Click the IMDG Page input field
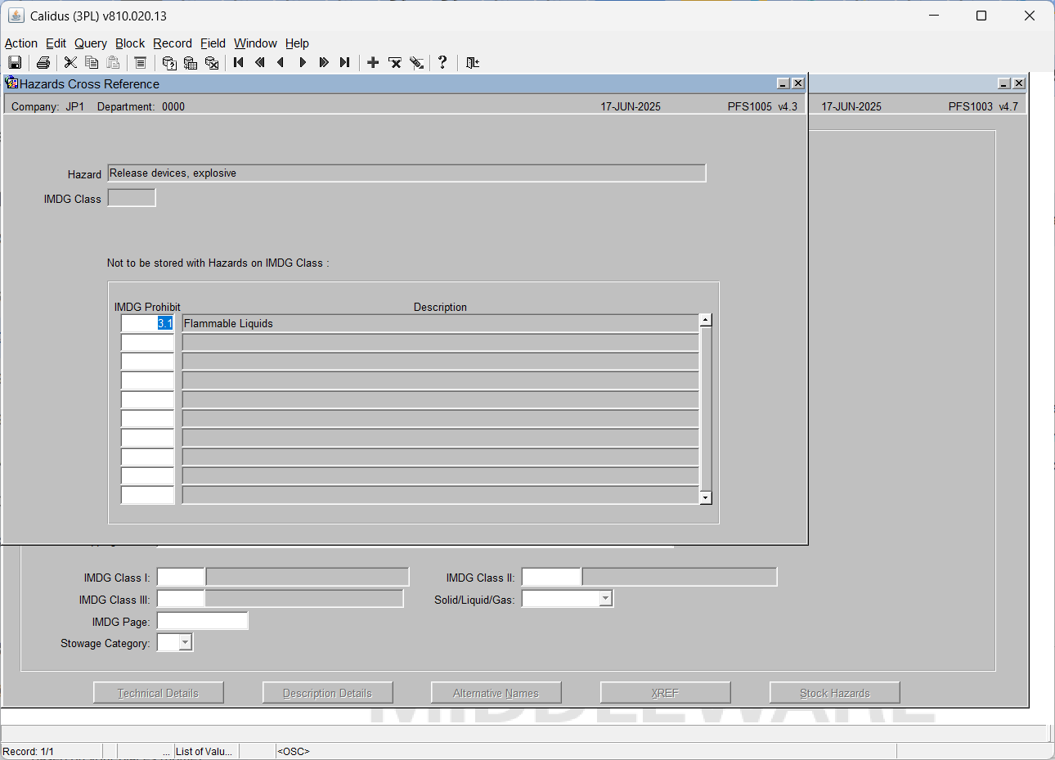Screen dimensions: 1055x760 pos(202,621)
